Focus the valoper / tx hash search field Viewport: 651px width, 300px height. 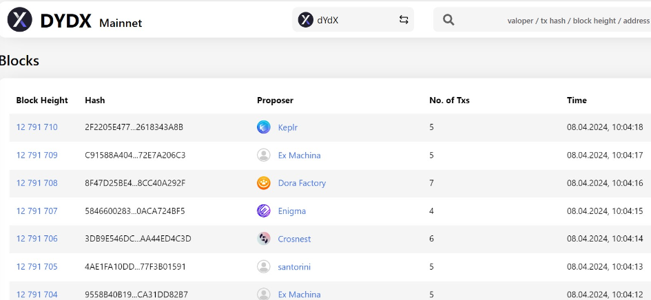[x=542, y=19]
